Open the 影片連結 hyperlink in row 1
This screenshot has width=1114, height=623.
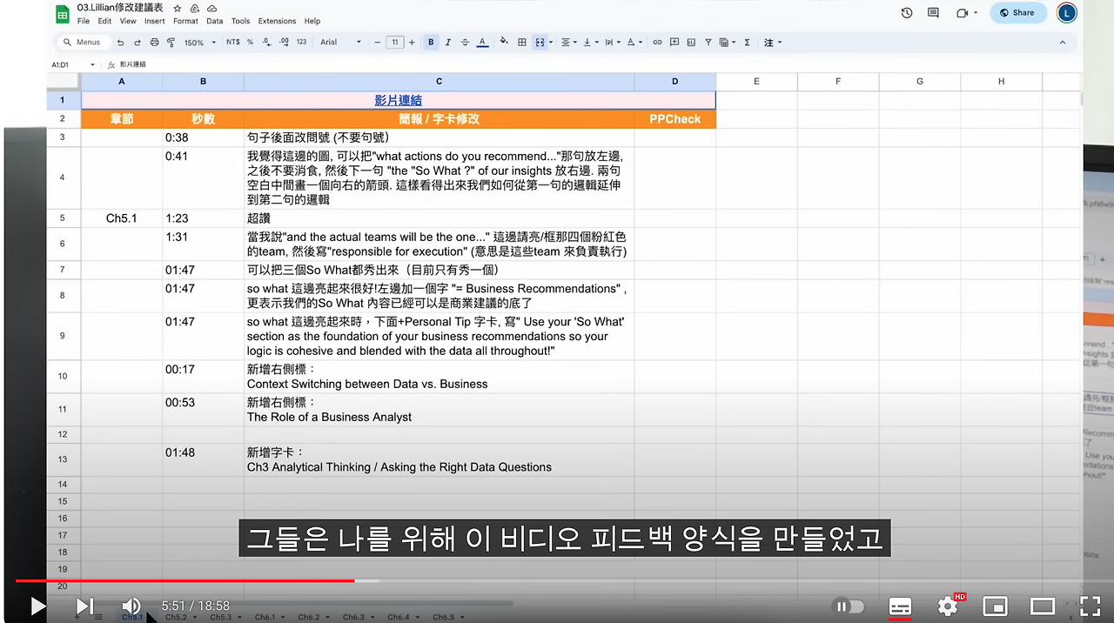point(398,100)
